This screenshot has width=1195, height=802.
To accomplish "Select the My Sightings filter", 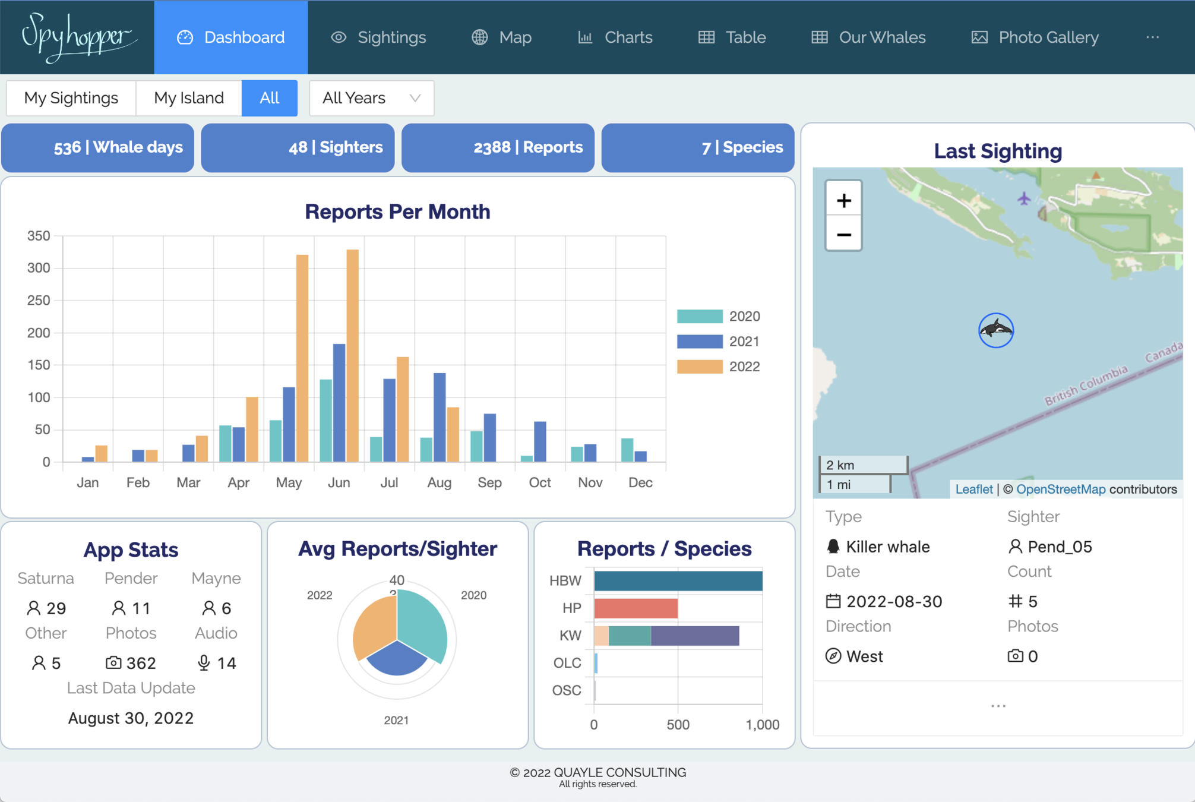I will (x=71, y=98).
